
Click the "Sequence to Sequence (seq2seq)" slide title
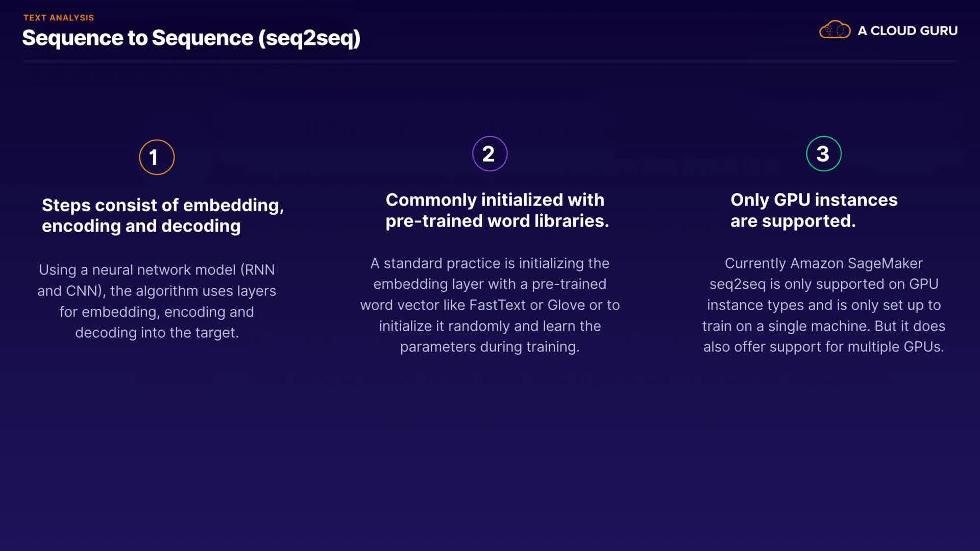(x=191, y=38)
